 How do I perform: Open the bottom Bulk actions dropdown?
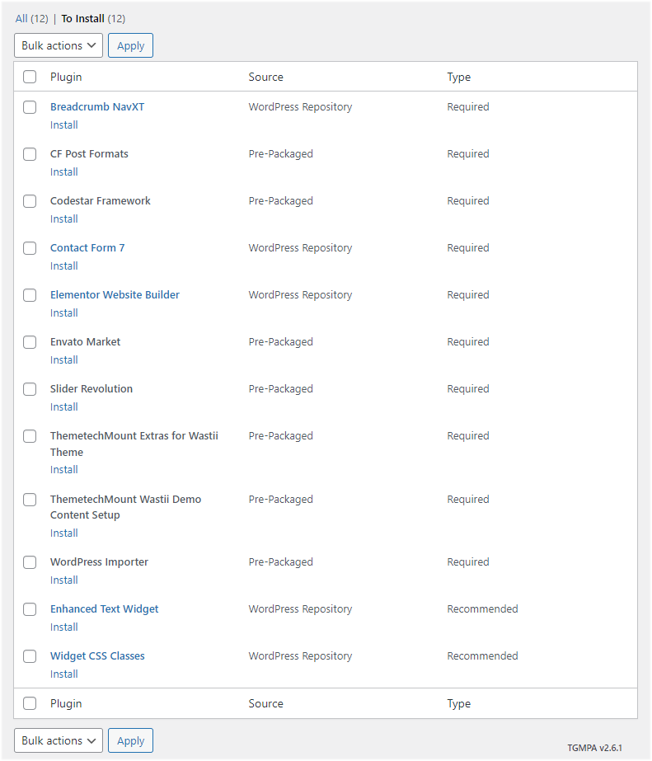(x=59, y=740)
